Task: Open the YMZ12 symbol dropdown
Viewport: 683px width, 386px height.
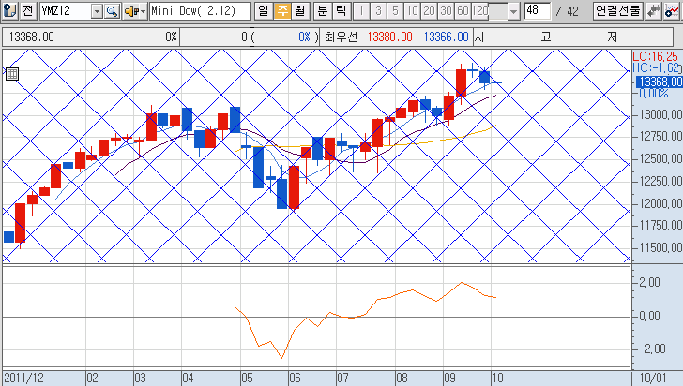Action: click(x=98, y=11)
